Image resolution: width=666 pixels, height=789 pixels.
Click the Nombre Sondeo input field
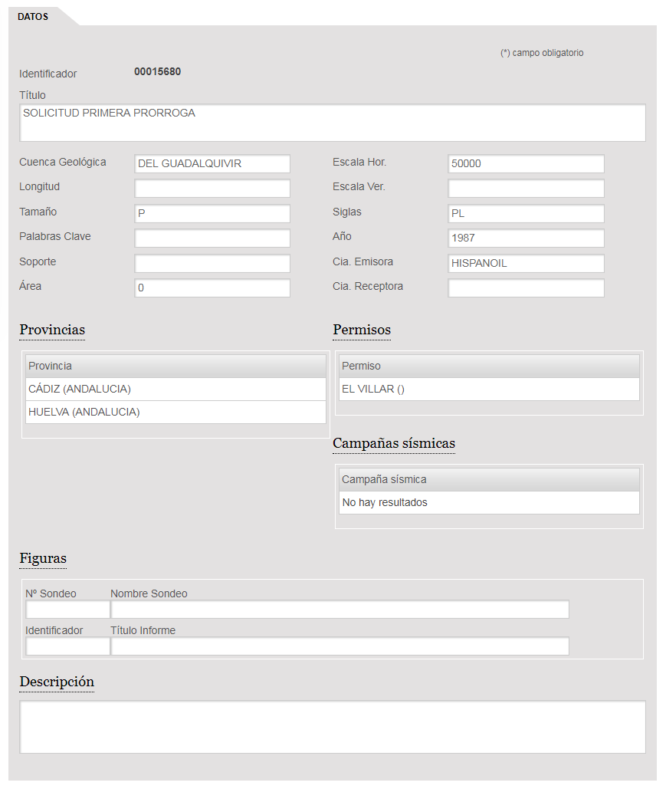pos(340,610)
